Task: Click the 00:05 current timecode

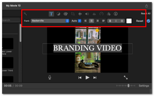Action: 8,86
